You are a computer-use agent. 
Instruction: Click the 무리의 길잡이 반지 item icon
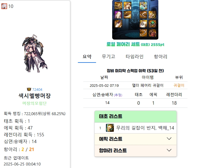point(110,128)
